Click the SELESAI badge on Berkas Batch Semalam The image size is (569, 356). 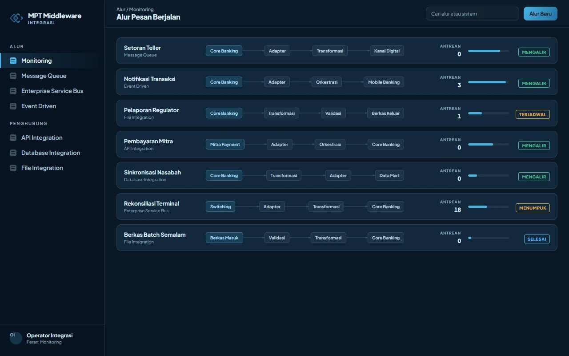click(537, 239)
